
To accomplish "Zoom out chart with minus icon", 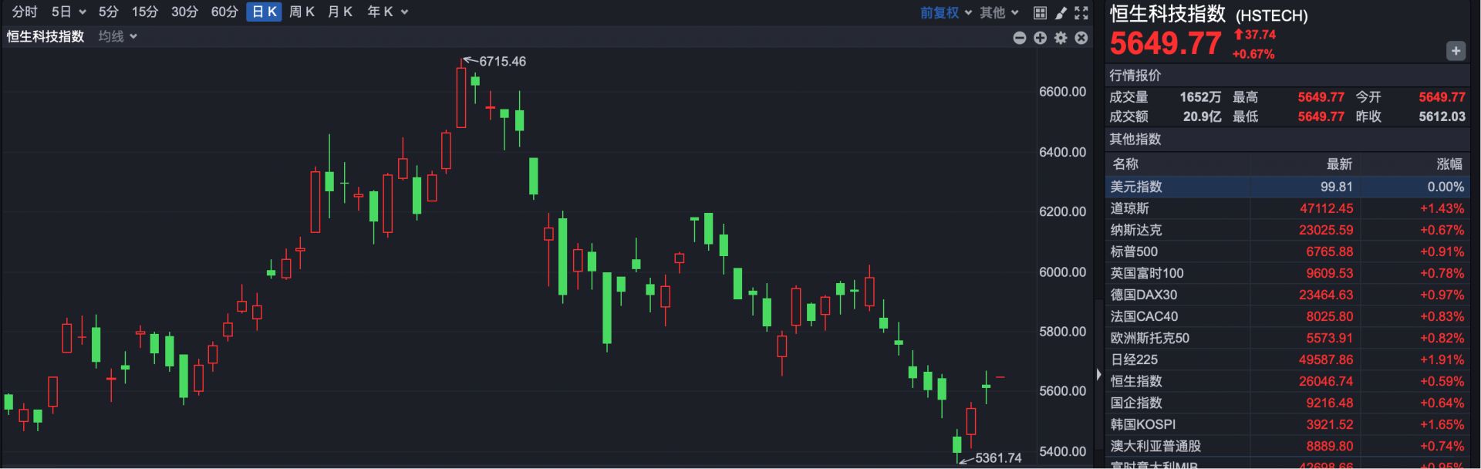I will (x=1020, y=38).
